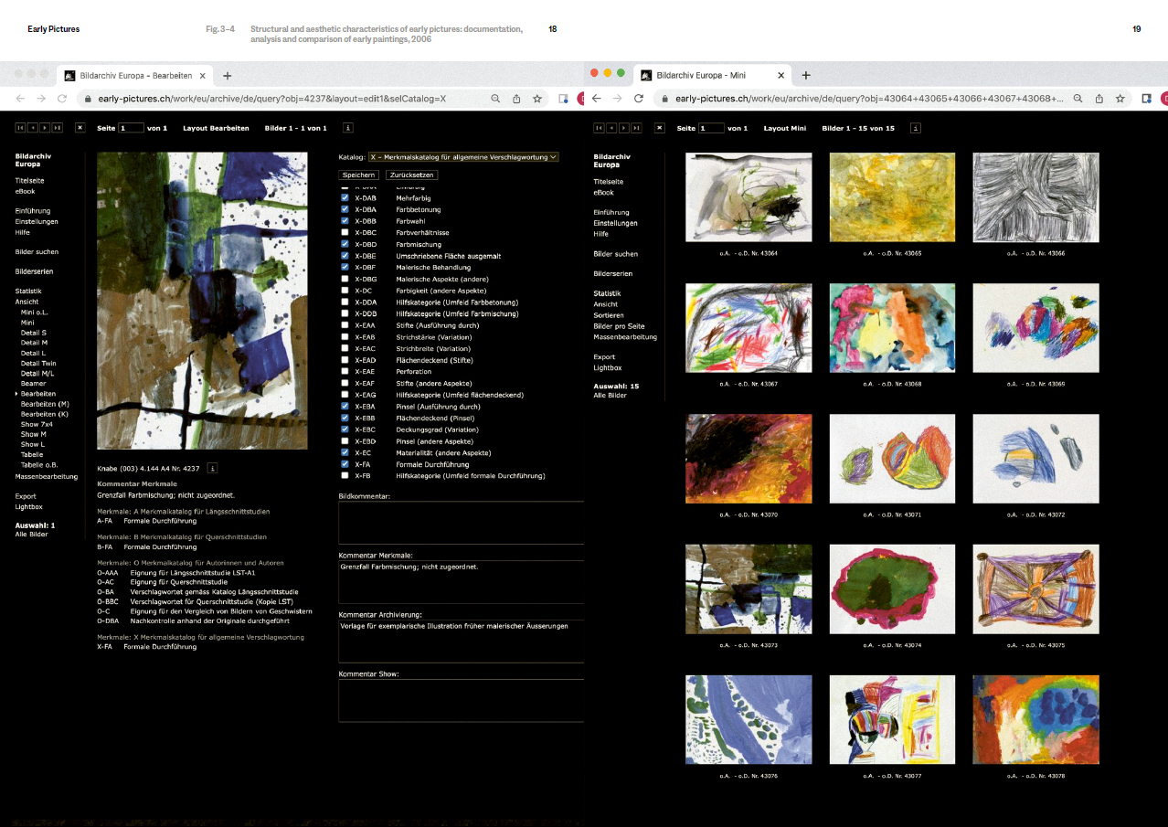Click X reset icon in right Mini toolbar

coord(659,128)
